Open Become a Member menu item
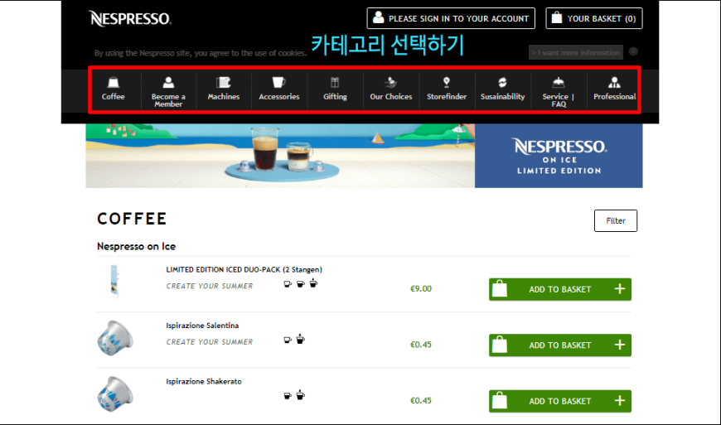721x425 pixels. [168, 90]
